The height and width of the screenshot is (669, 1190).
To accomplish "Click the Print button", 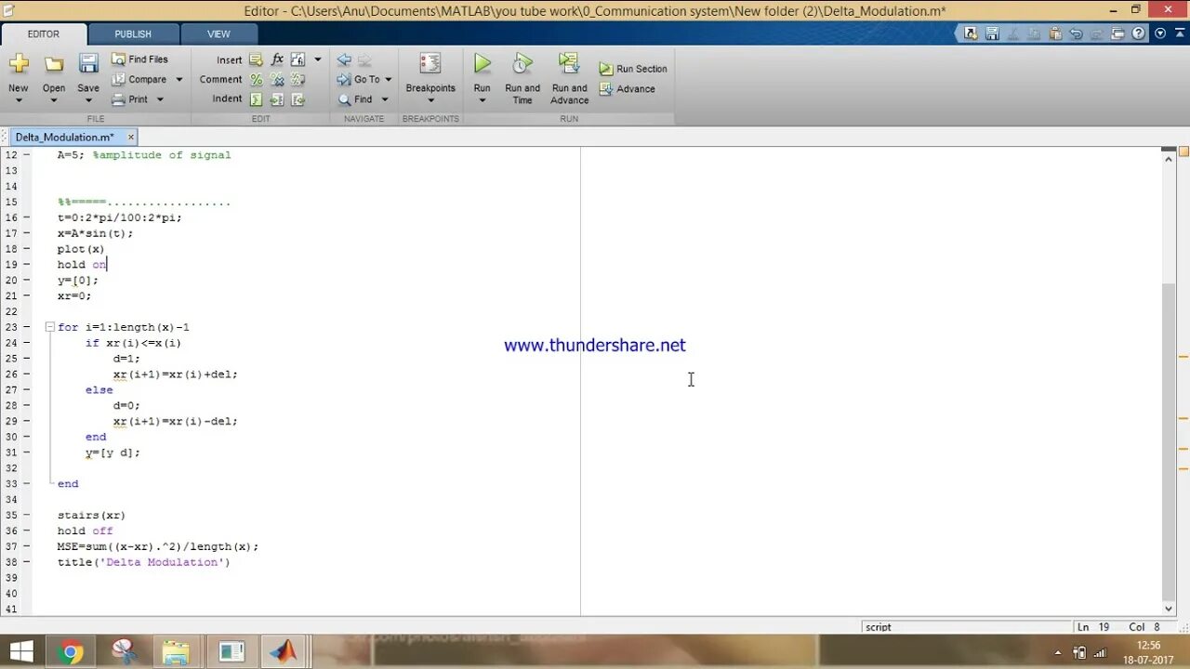I will click(x=130, y=99).
